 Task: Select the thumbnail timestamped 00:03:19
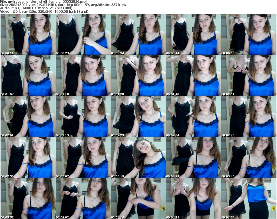point(138,157)
